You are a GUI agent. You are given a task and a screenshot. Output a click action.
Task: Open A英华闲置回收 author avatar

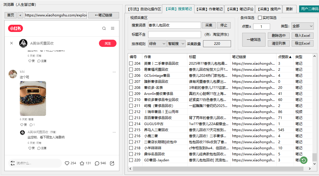pyautogui.click(x=23, y=43)
